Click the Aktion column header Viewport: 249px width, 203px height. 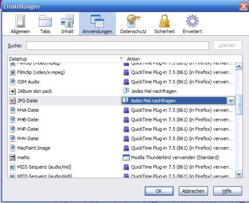[184, 59]
